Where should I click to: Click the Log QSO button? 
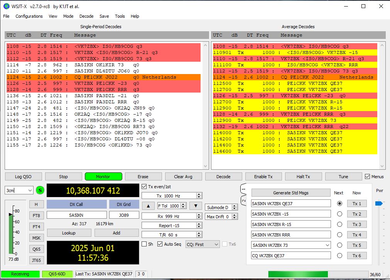23,177
